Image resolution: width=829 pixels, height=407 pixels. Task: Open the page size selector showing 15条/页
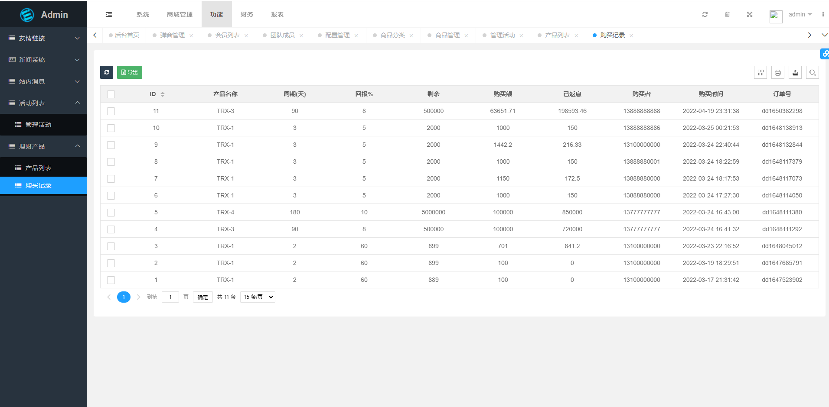coord(257,297)
